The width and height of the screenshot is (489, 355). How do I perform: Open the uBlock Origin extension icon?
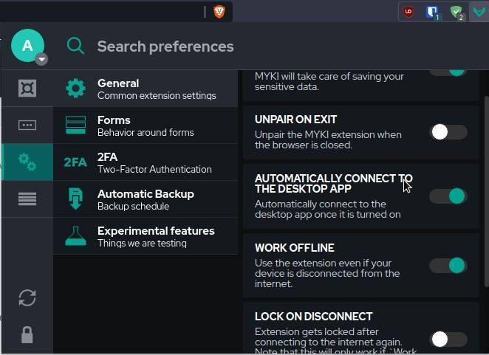click(x=408, y=12)
